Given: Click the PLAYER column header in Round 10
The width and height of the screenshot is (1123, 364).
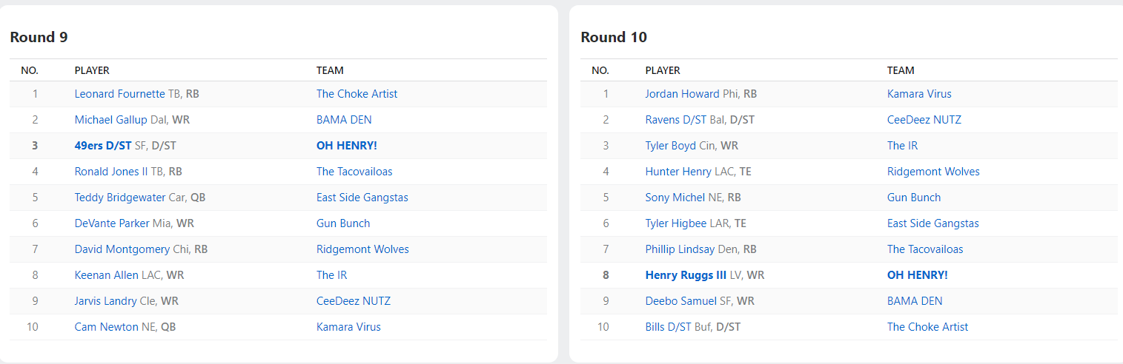Looking at the screenshot, I should pyautogui.click(x=663, y=70).
